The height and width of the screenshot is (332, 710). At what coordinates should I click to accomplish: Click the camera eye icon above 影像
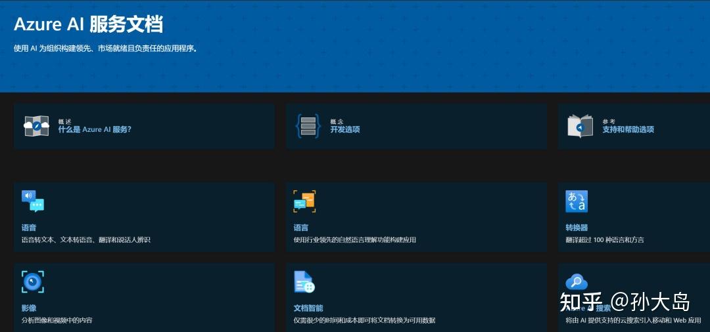pyautogui.click(x=33, y=282)
